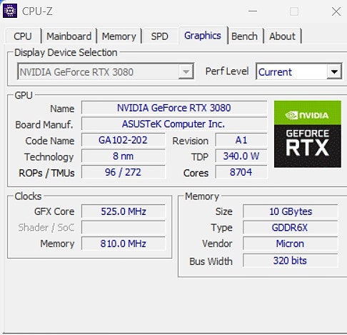This screenshot has width=347, height=335.
Task: Open the About tab
Action: (283, 36)
